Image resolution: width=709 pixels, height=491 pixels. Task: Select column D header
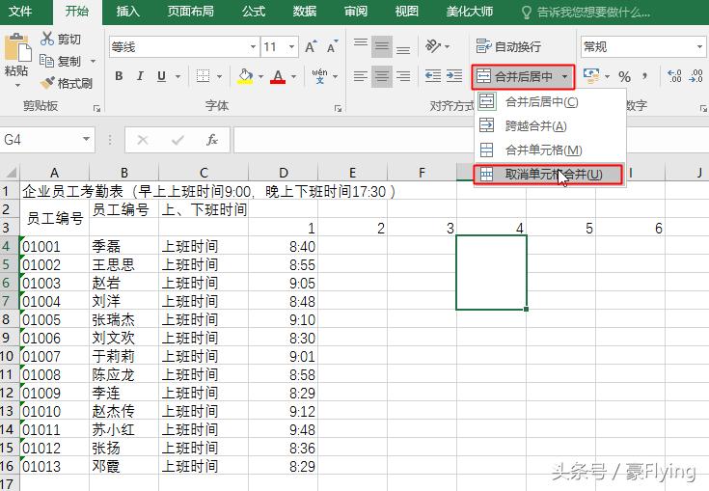(x=283, y=173)
